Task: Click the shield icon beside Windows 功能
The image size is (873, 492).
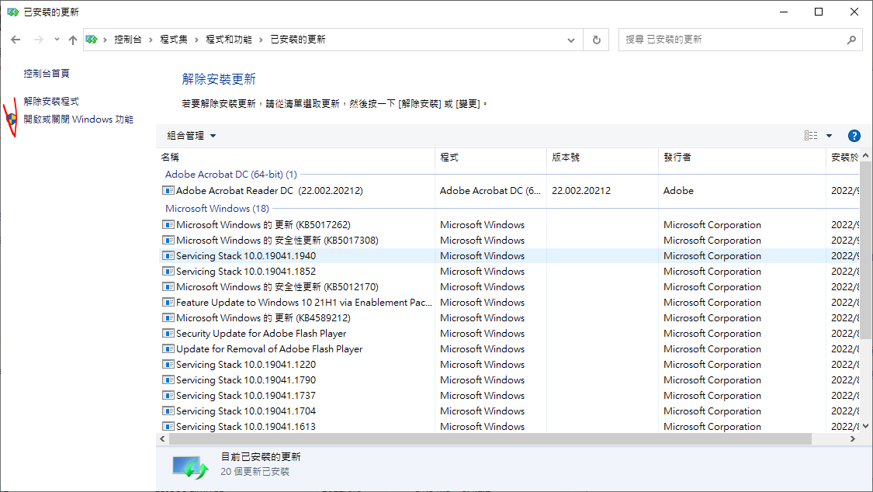Action: 12,119
